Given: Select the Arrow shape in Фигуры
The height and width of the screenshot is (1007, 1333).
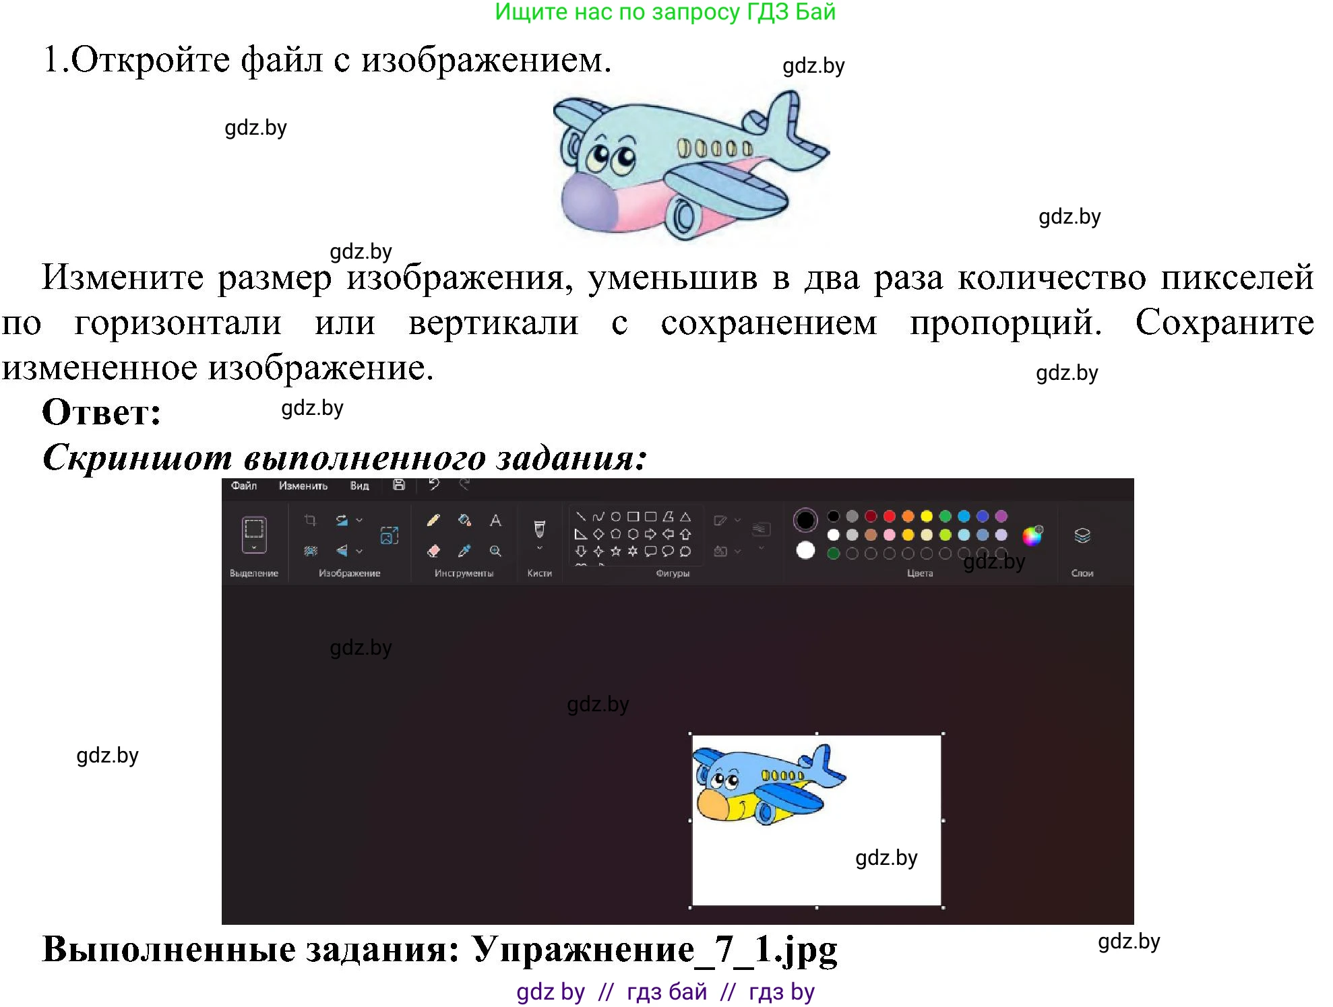Looking at the screenshot, I should 650,532.
